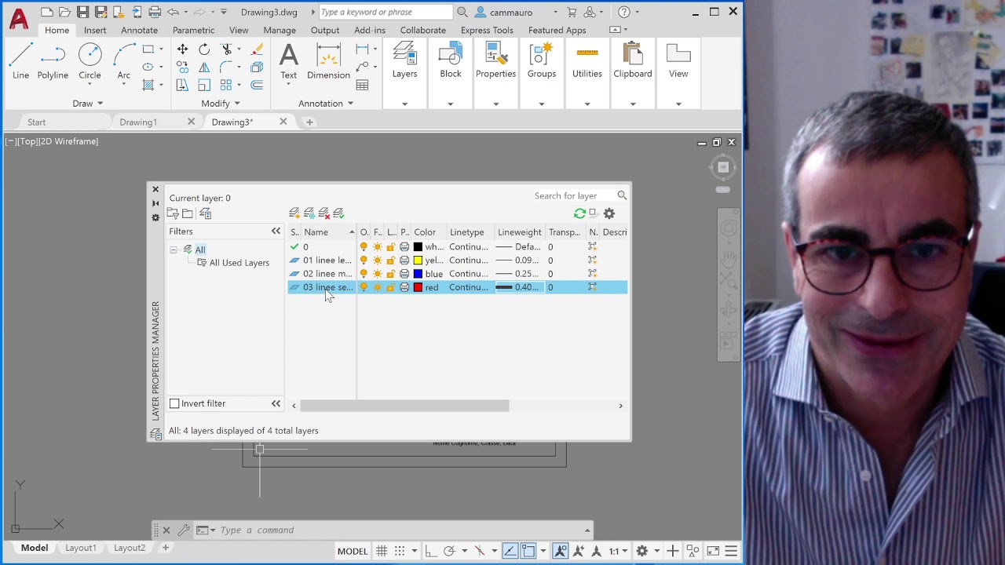Activate the Move tool in Modify panel
This screenshot has width=1005, height=565.
point(182,49)
